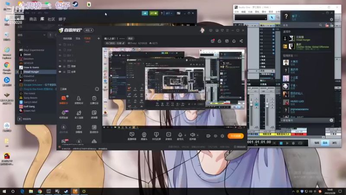This screenshot has height=195, width=346.
Task: Add a new scene with plus button
Action: tap(99, 39)
